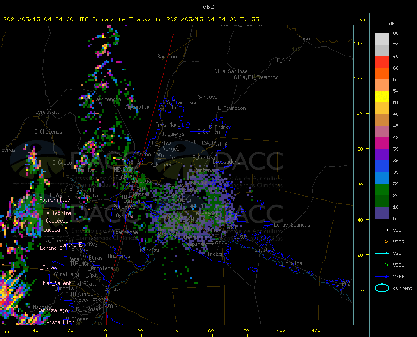Click the cyan VBCT arrow icon

pyautogui.click(x=382, y=253)
